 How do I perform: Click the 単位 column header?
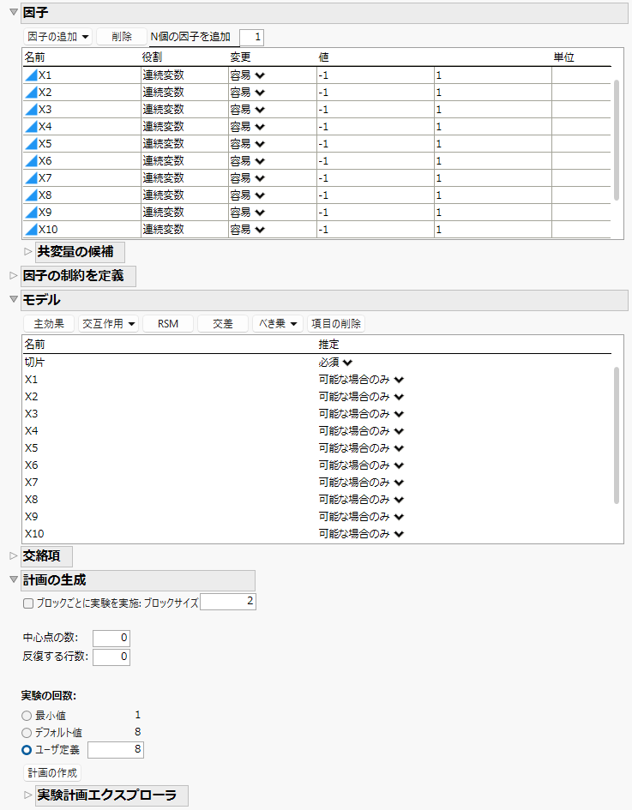click(x=563, y=57)
